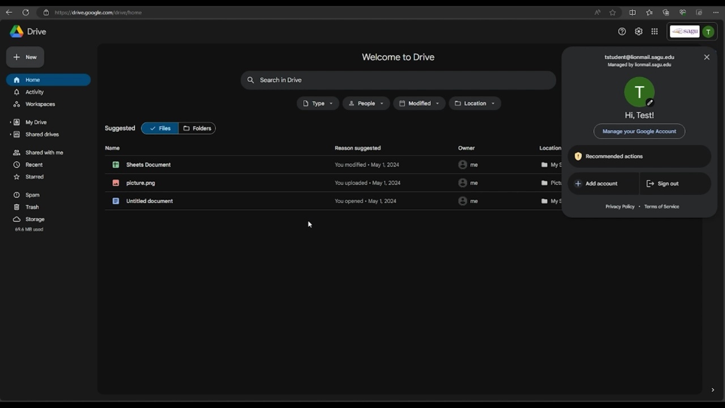The width and height of the screenshot is (725, 408).
Task: Open the Help question mark icon
Action: tap(622, 32)
